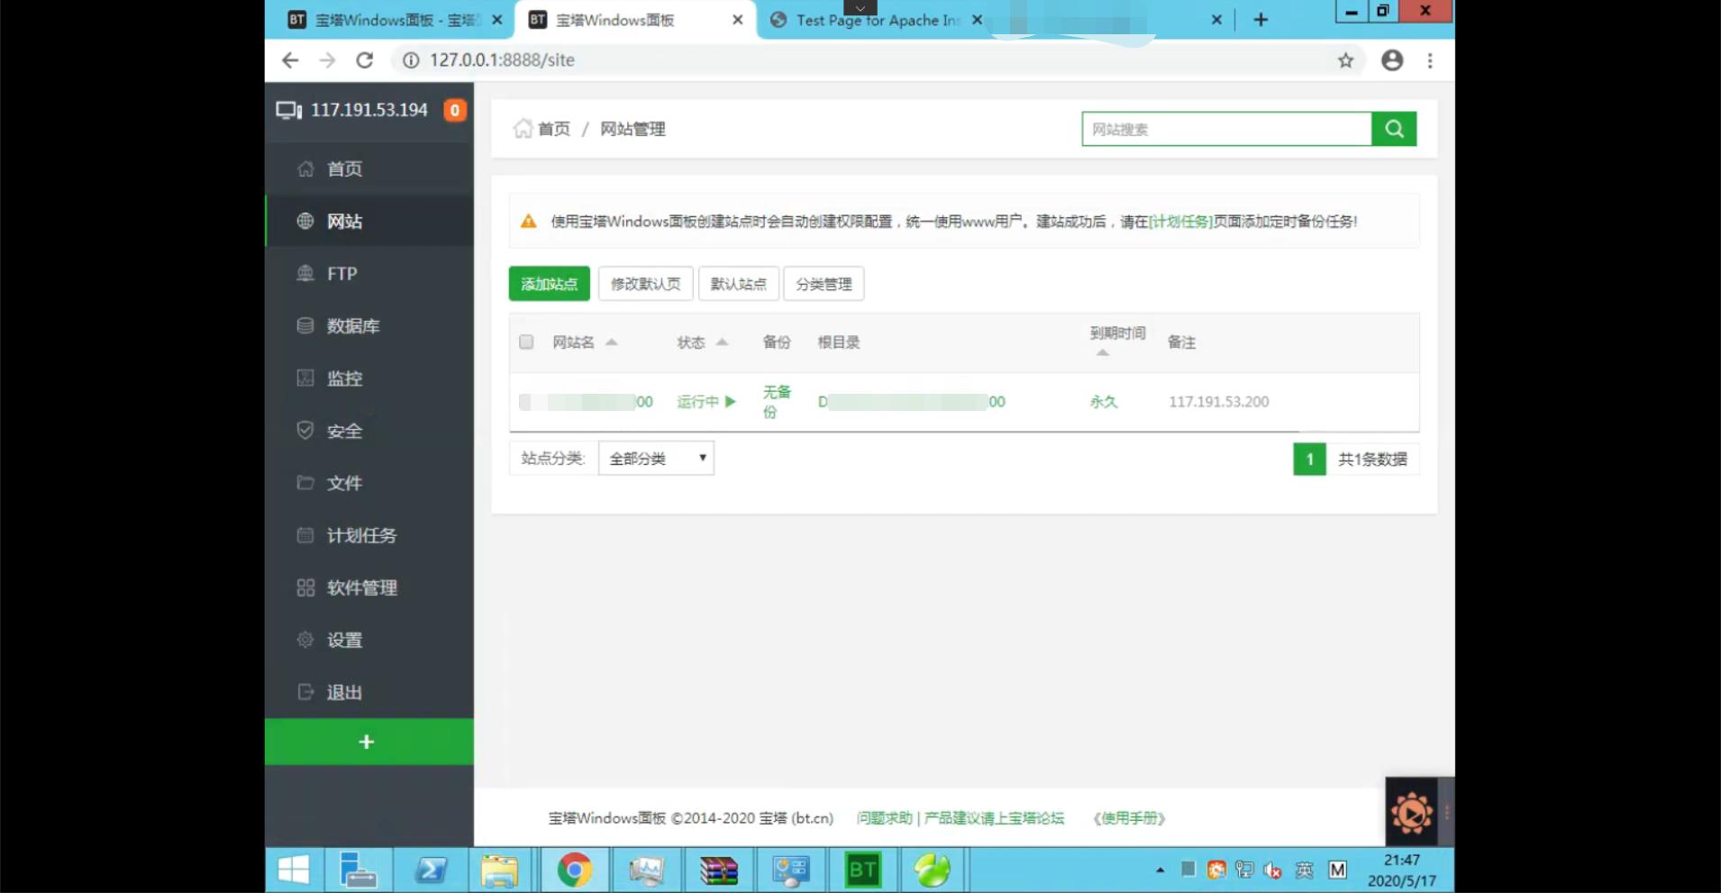Open the 网站 sidebar menu item

[x=369, y=221]
